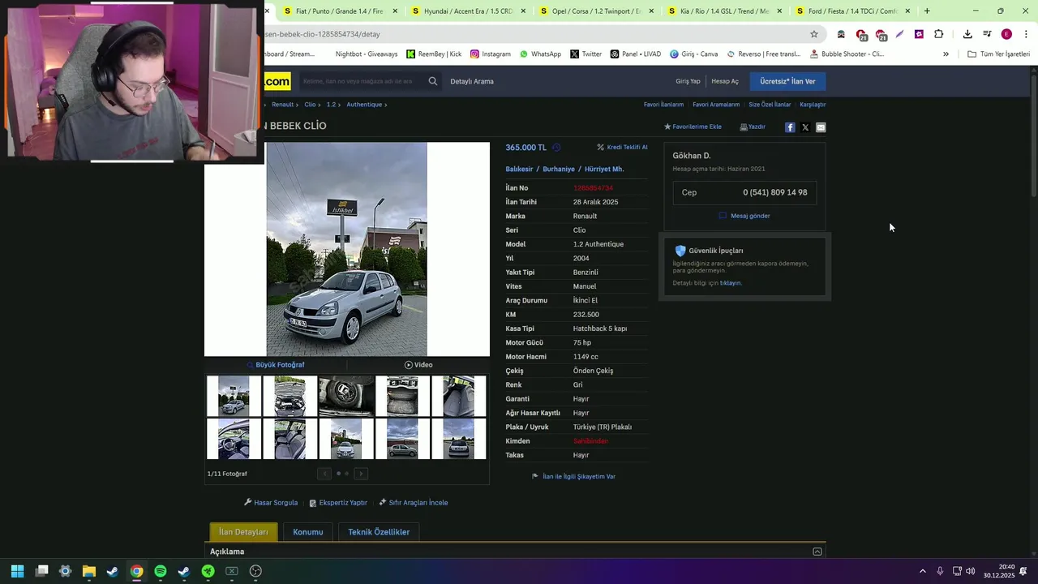Close the Kia Rio tab
This screenshot has width=1038, height=584.
[x=779, y=11]
